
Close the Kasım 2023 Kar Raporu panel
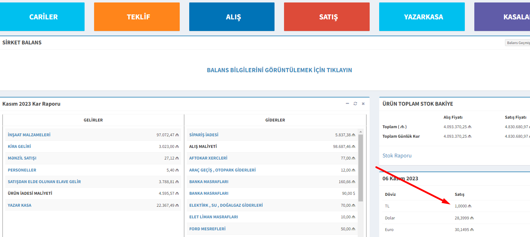(363, 104)
